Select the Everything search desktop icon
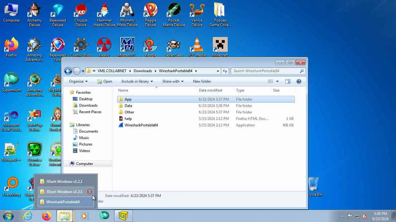Viewport: 396px width, 222px height. point(11,187)
